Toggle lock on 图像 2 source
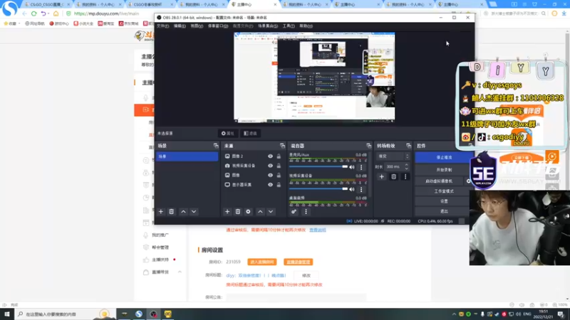This screenshot has width=570, height=320. pyautogui.click(x=279, y=156)
